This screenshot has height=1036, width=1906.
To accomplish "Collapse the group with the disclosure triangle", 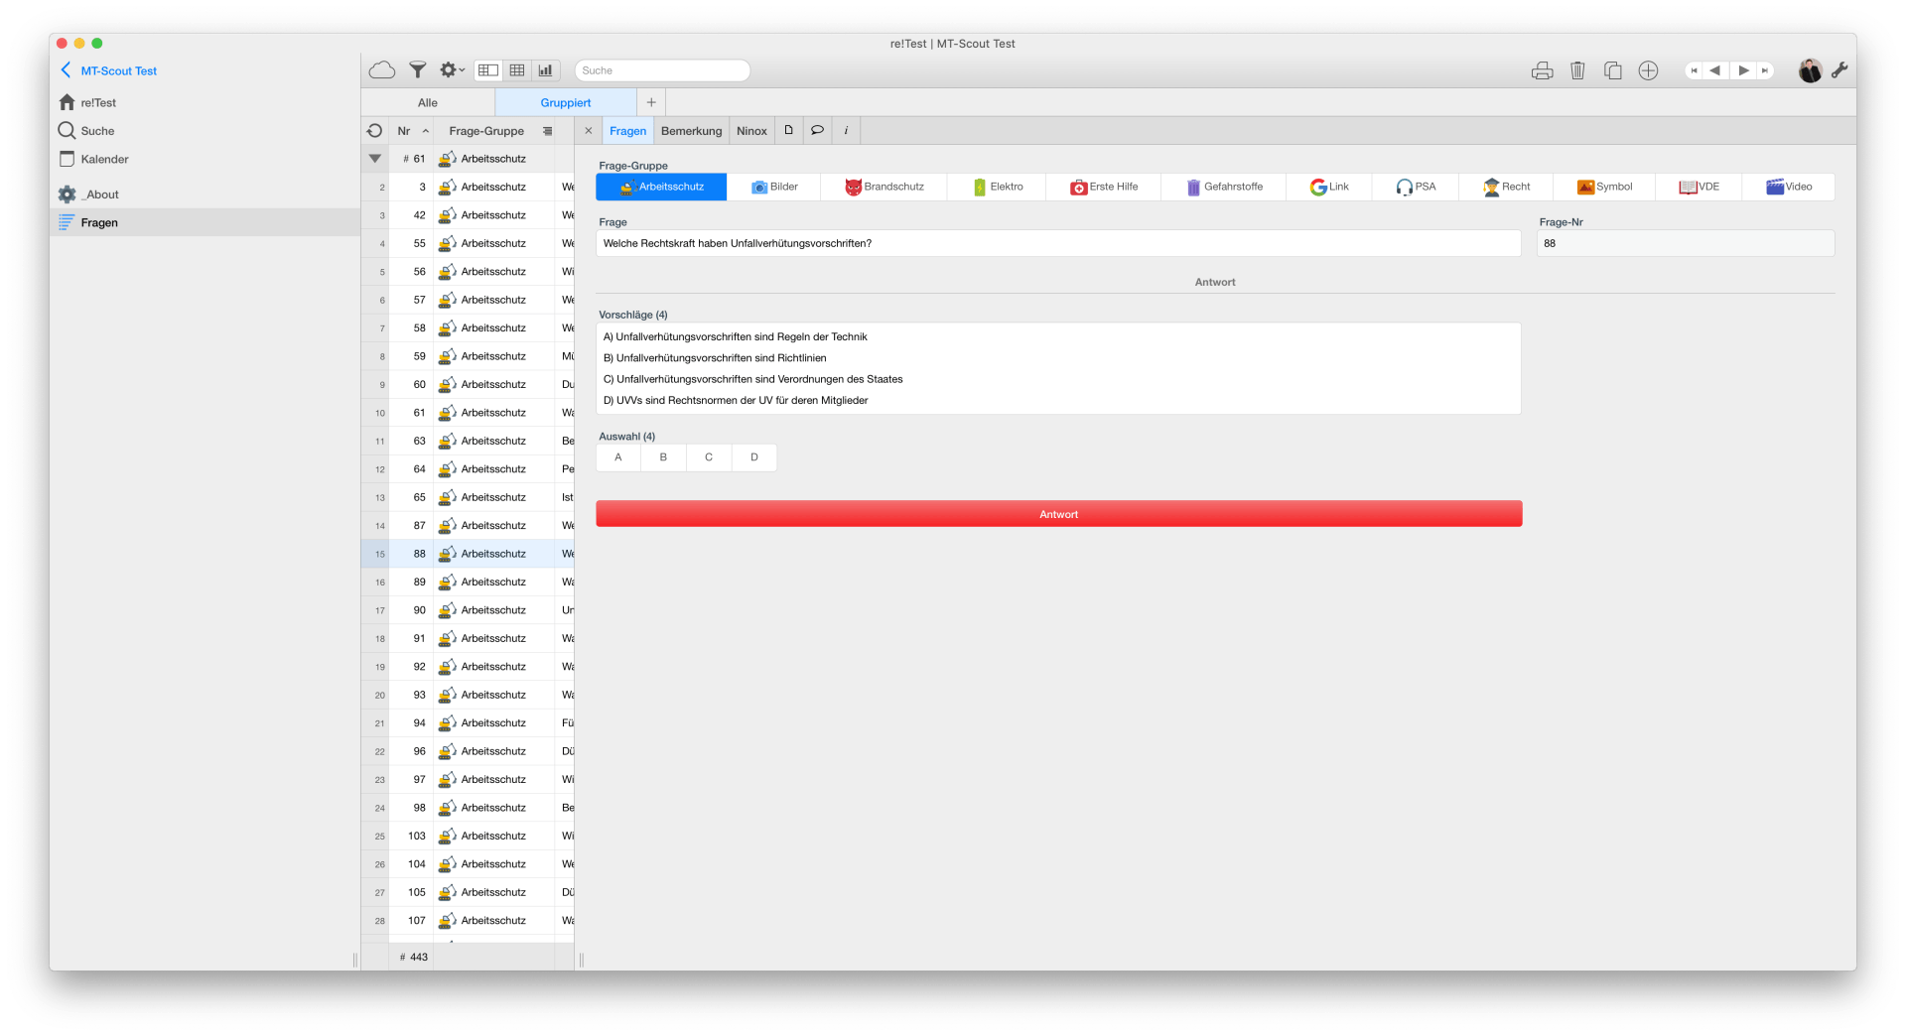I will (374, 159).
